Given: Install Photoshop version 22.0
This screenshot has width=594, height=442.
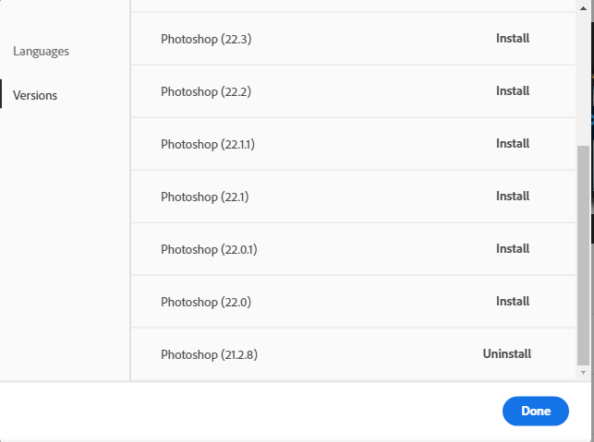Looking at the screenshot, I should pyautogui.click(x=512, y=302).
